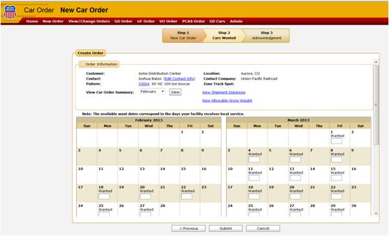This screenshot has height=236, width=389.
Task: Go back with the Previous button
Action: [189, 228]
